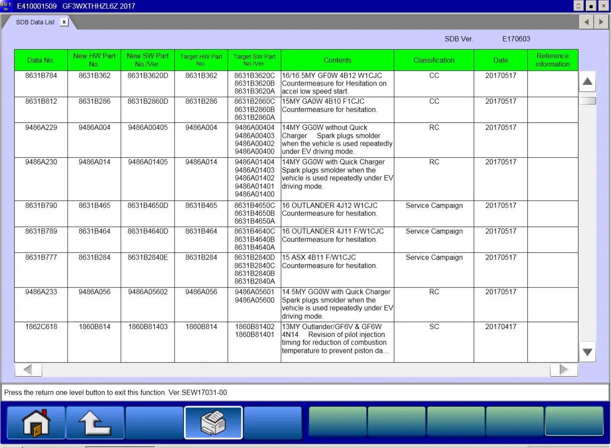Select data row 9486A230
This screenshot has width=611, height=448.
pos(296,179)
